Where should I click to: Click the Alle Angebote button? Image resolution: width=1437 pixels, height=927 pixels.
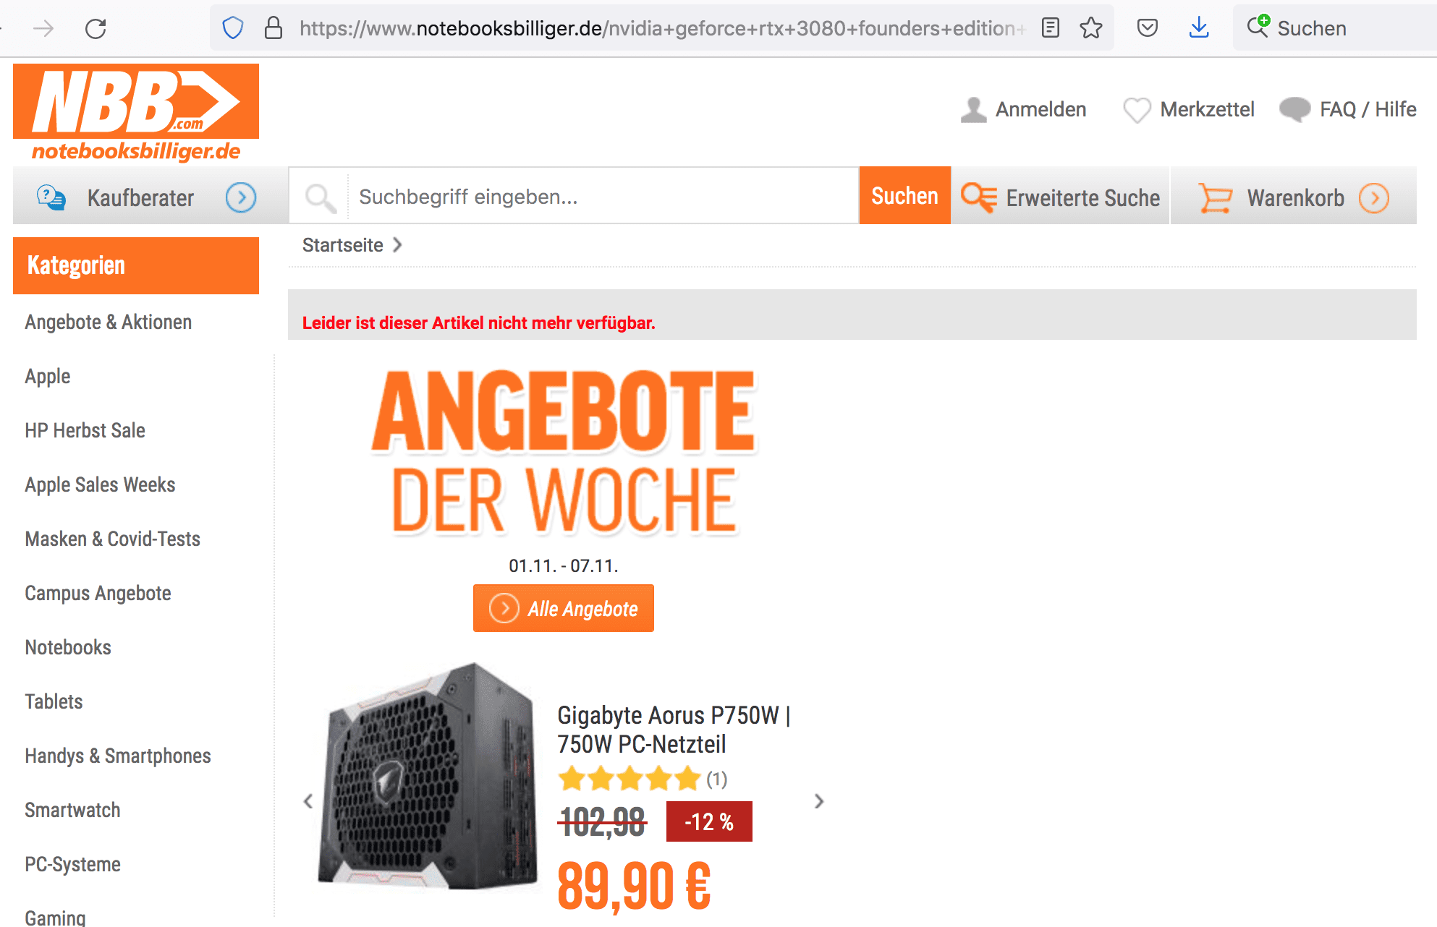coord(564,608)
